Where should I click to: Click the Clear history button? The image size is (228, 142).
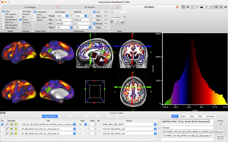tap(220, 124)
